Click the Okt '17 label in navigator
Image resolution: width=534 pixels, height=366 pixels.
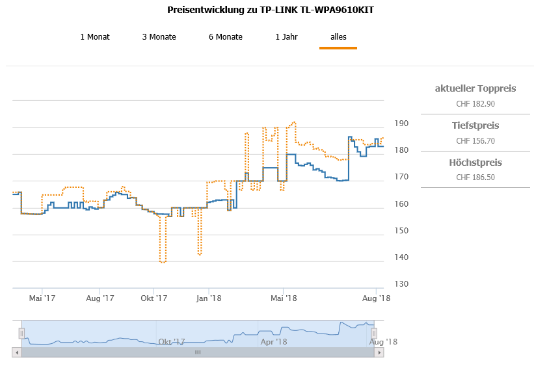click(172, 341)
